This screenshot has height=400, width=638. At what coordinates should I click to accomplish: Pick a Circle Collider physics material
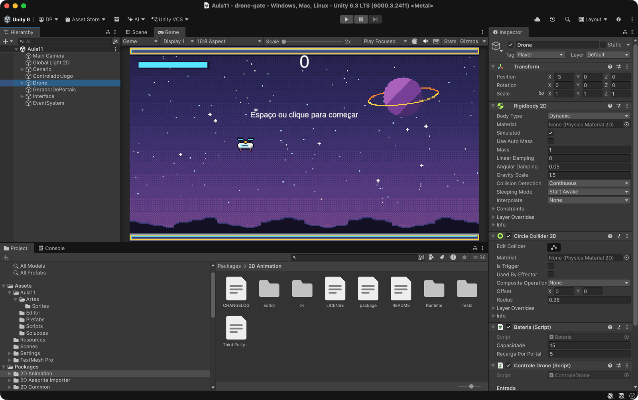coord(626,258)
